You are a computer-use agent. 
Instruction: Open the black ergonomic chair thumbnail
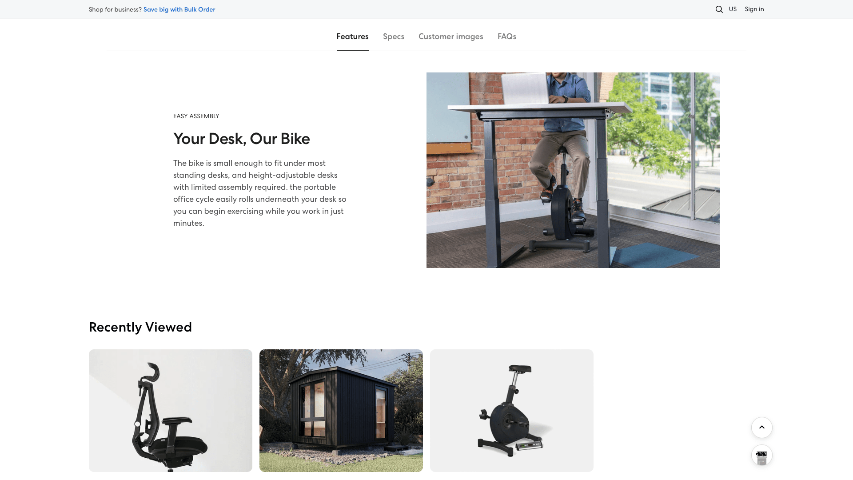171,411
